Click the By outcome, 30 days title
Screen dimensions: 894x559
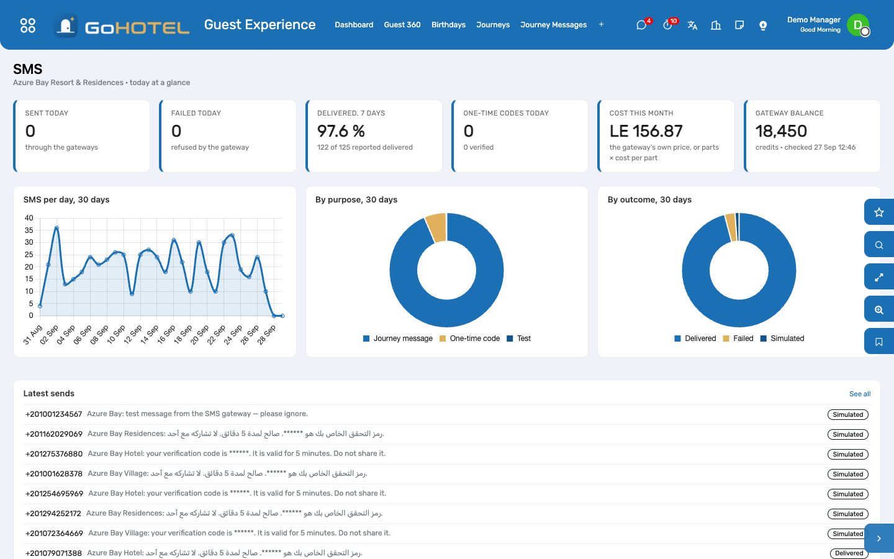[x=649, y=200]
